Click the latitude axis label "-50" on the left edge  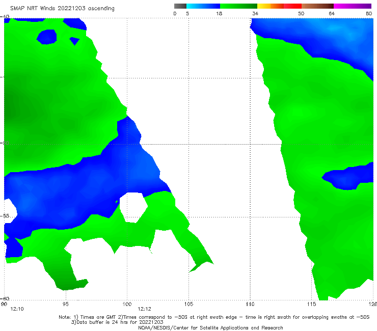point(5,143)
